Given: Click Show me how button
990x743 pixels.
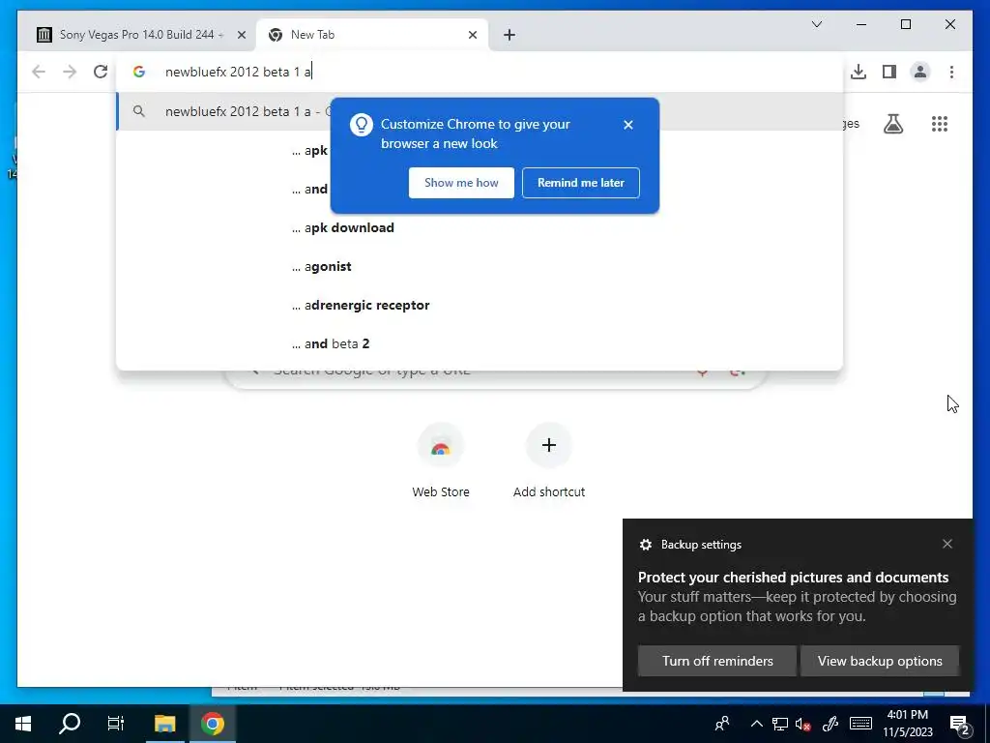Looking at the screenshot, I should pyautogui.click(x=461, y=183).
